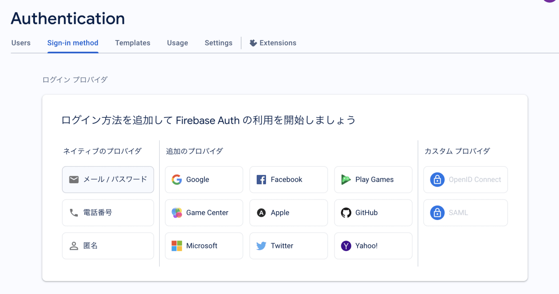The width and height of the screenshot is (559, 294).
Task: Open the GitHub provider option
Action: point(373,213)
